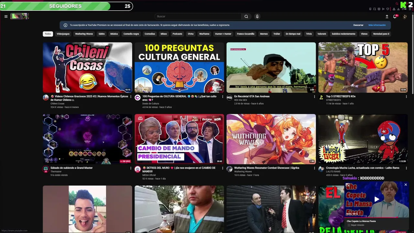Open the 100 Preguntas Cultura General thumbnail
The image size is (414, 233).
point(179,68)
